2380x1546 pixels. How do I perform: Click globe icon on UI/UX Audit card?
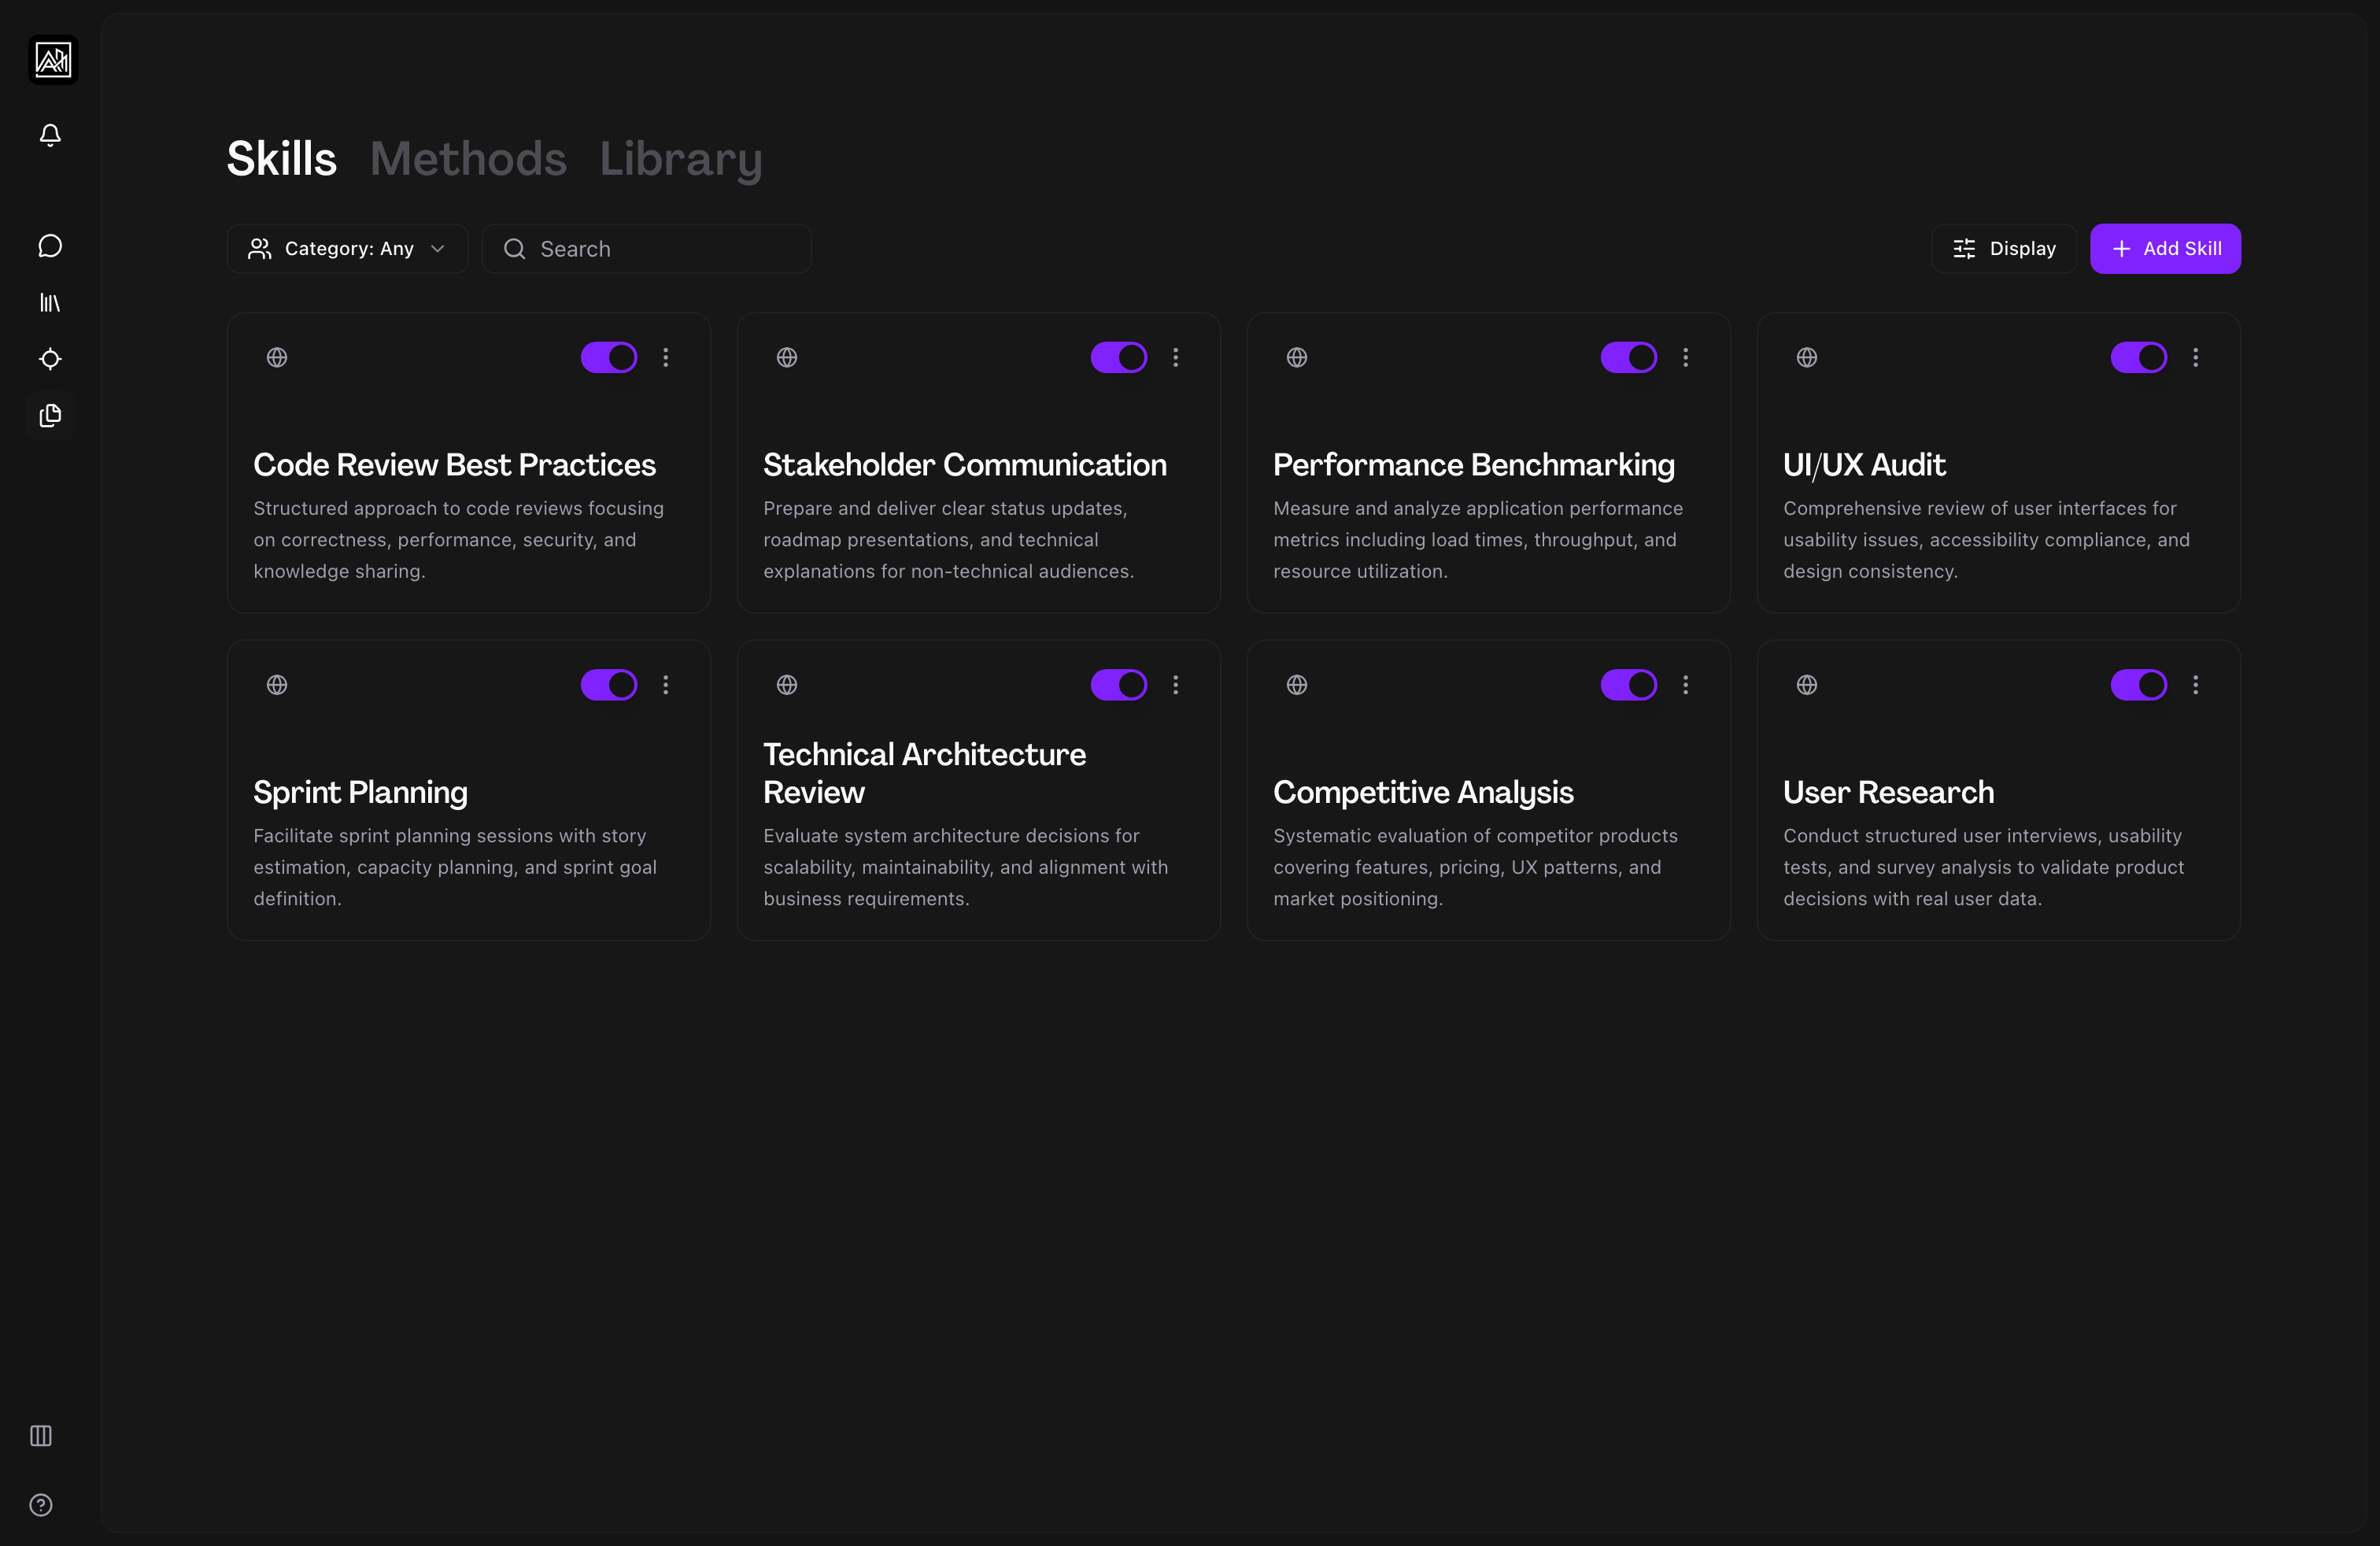point(1807,357)
